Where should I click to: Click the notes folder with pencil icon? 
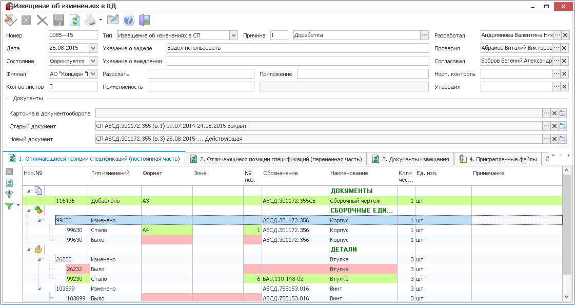112,20
